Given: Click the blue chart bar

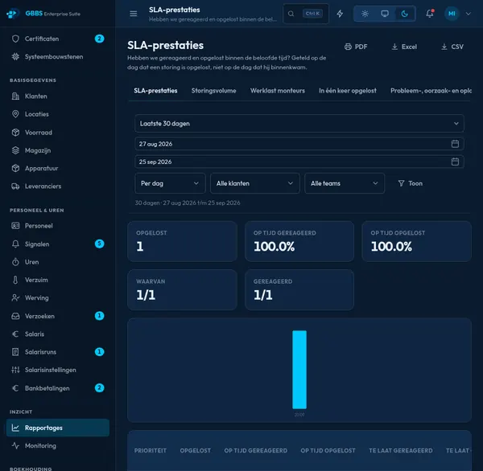Looking at the screenshot, I should point(299,370).
